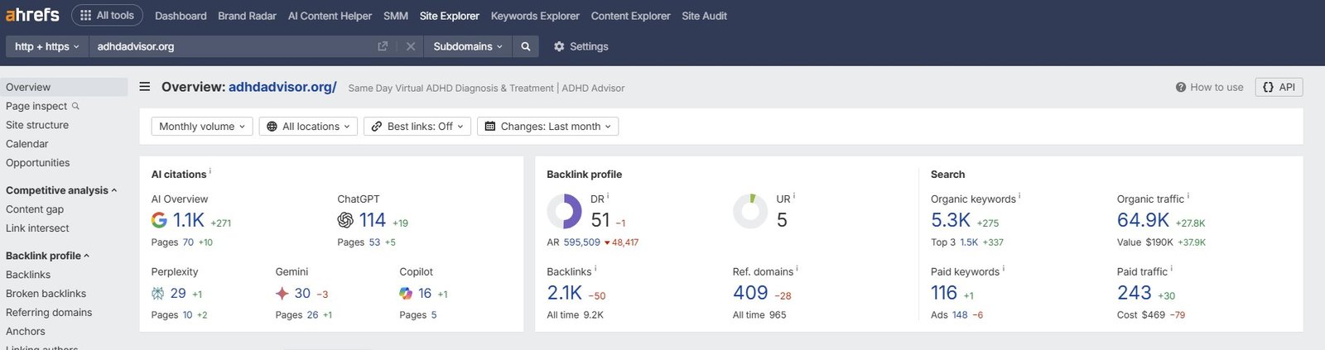Viewport: 1325px width, 350px height.
Task: Click the Copilot logo icon
Action: click(406, 293)
